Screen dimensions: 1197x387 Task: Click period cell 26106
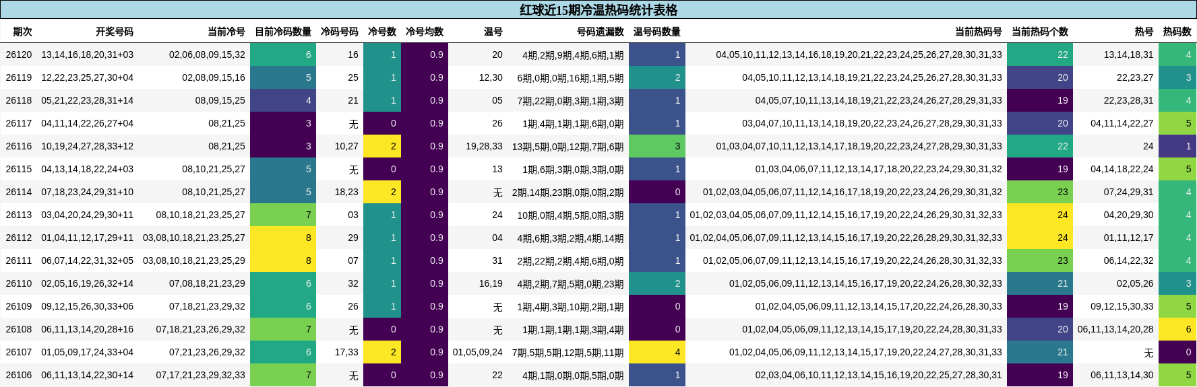coord(19,375)
